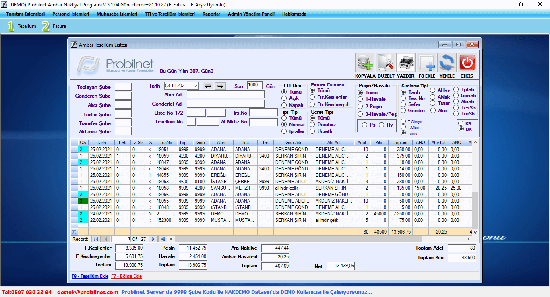The width and height of the screenshot is (550, 297).
Task: Jump to last record in navigator
Action: 162,239
